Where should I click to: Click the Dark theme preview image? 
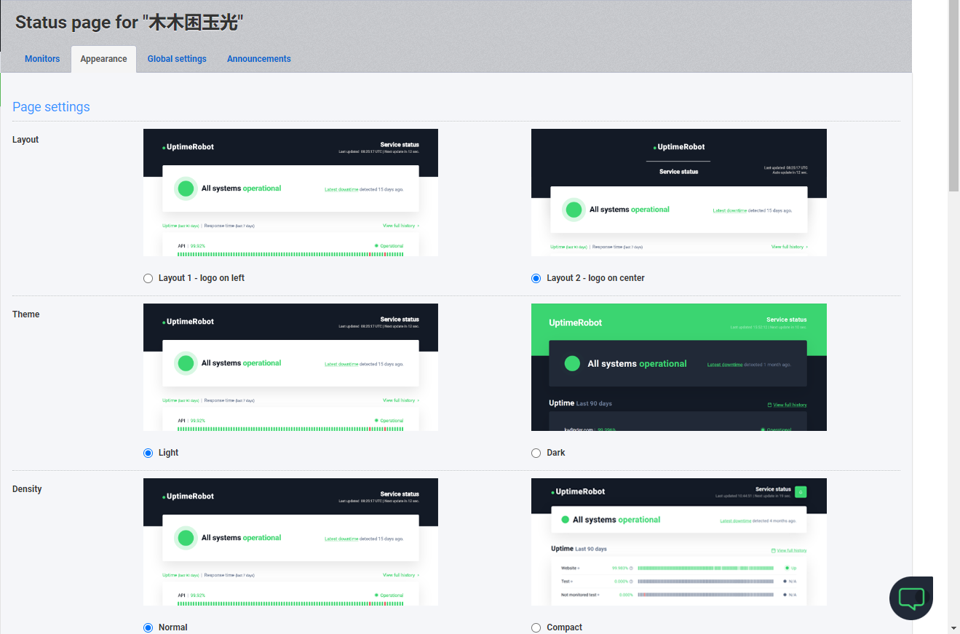coord(679,367)
